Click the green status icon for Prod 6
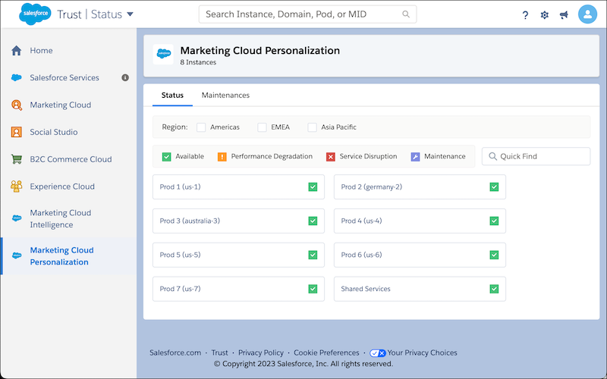Image resolution: width=607 pixels, height=379 pixels. pyautogui.click(x=494, y=255)
